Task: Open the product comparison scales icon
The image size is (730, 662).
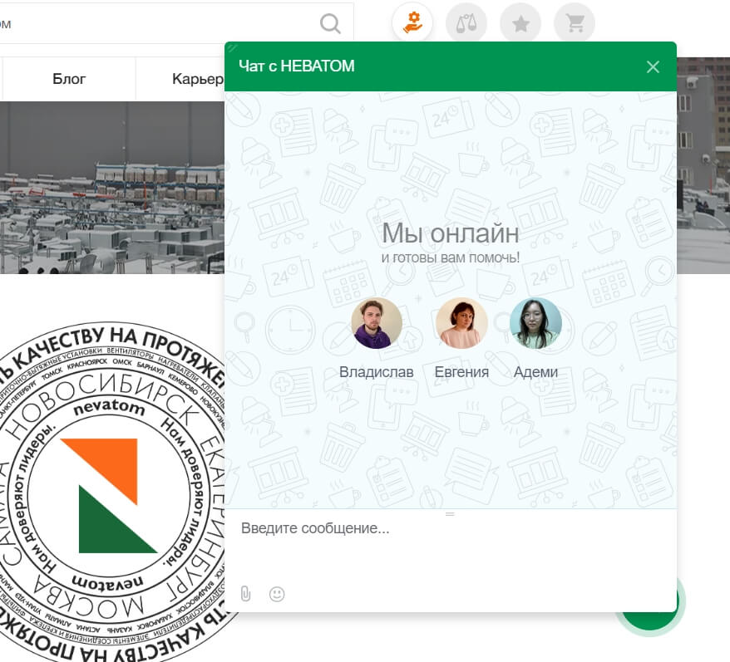Action: coord(466,23)
